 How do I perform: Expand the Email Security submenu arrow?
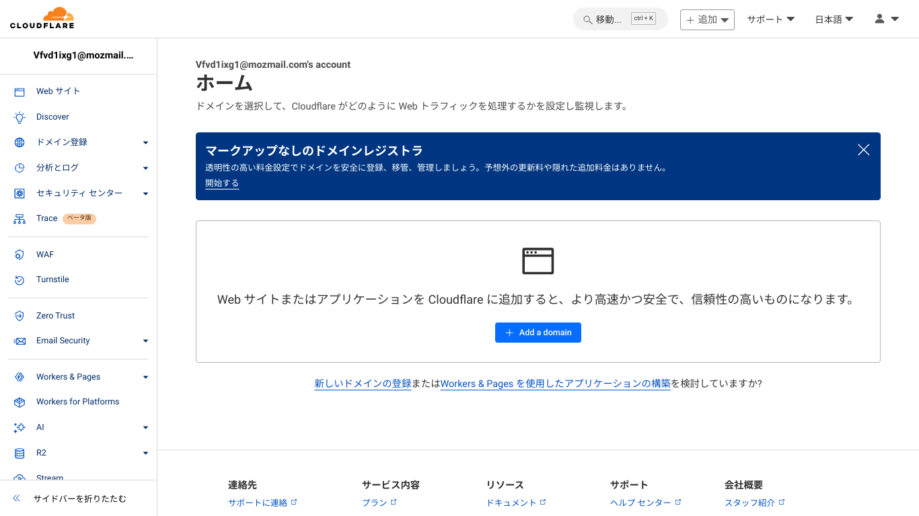pos(145,341)
